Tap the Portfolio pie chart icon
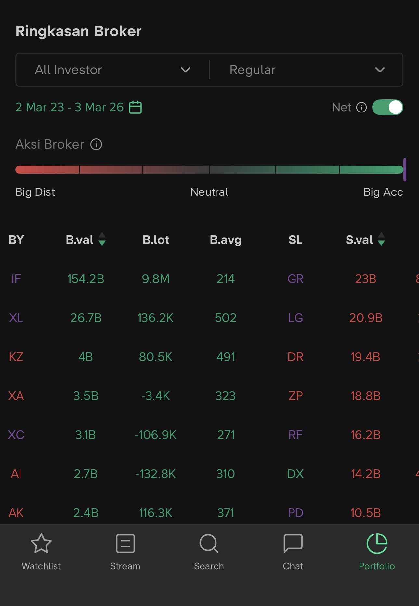This screenshot has width=419, height=606. click(x=377, y=544)
